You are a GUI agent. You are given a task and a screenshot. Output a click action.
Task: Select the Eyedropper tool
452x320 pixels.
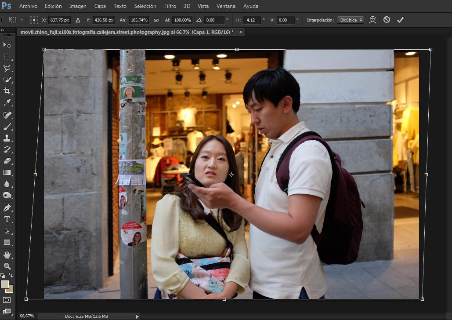[7, 102]
